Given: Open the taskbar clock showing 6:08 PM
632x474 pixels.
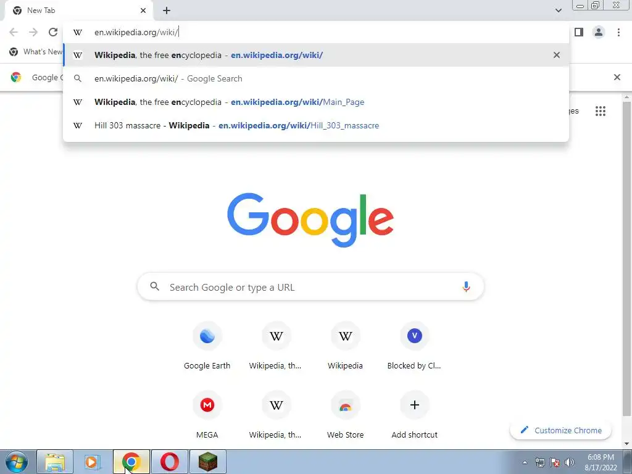Looking at the screenshot, I should [601, 462].
